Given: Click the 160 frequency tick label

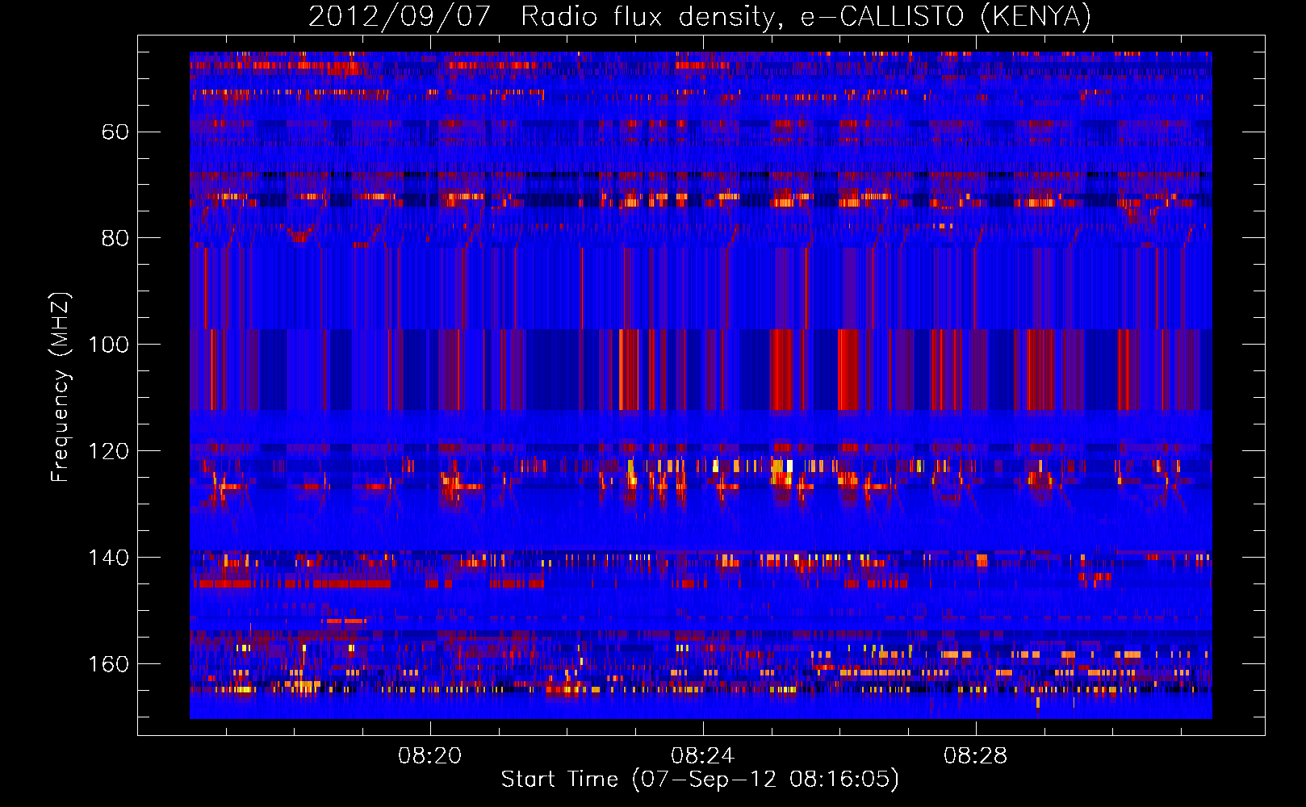Looking at the screenshot, I should tap(108, 664).
